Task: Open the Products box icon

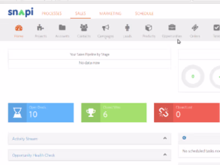Action: pyautogui.click(x=149, y=28)
